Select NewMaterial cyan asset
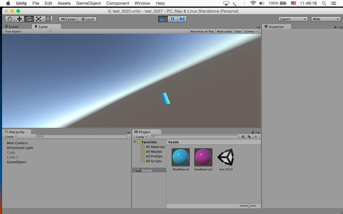The width and height of the screenshot is (343, 214). tap(181, 159)
